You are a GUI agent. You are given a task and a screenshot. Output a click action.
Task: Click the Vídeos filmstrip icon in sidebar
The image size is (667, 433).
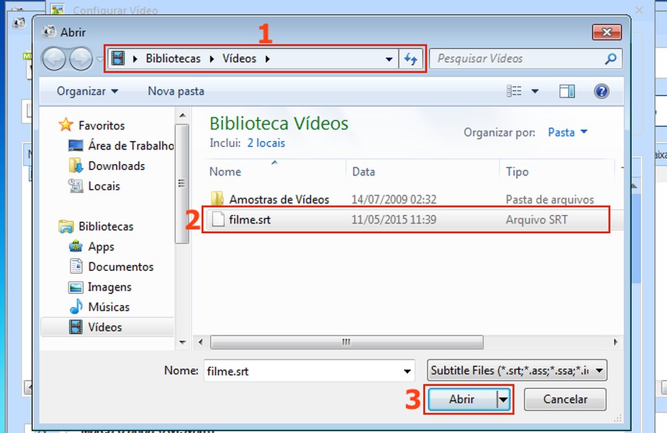pos(76,327)
